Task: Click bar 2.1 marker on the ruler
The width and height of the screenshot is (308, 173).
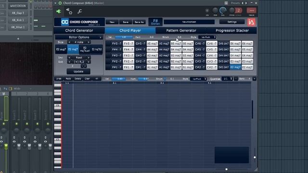Action: [115, 83]
